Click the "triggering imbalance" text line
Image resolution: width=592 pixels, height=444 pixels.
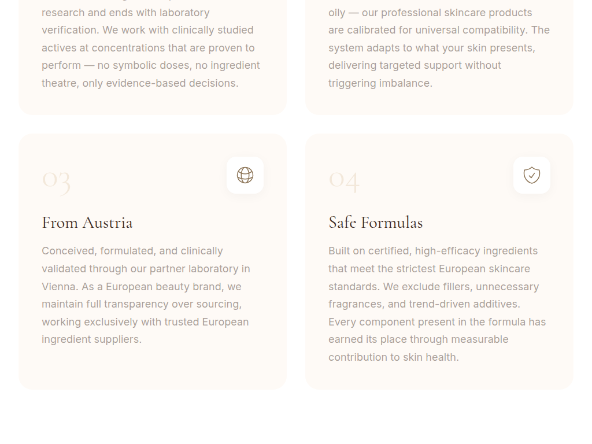[380, 83]
